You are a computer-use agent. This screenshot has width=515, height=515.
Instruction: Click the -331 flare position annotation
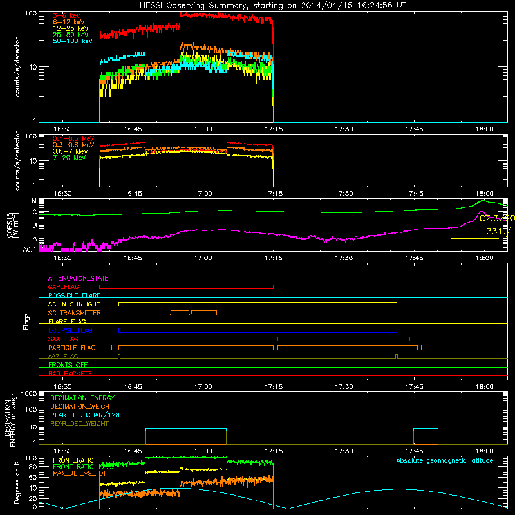[x=497, y=231]
